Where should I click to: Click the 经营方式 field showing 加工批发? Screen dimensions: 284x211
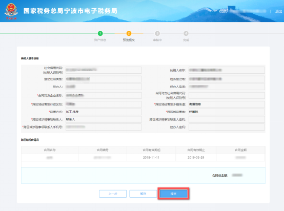pyautogui.click(x=104, y=112)
